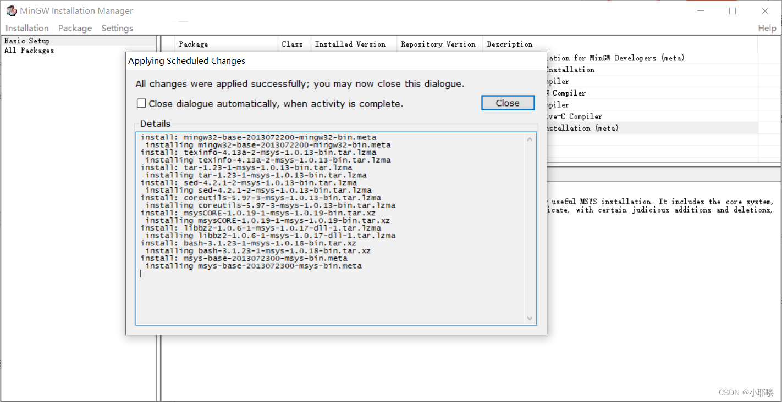Viewport: 782px width, 402px height.
Task: Click the Close button in the dialogue
Action: coord(508,103)
